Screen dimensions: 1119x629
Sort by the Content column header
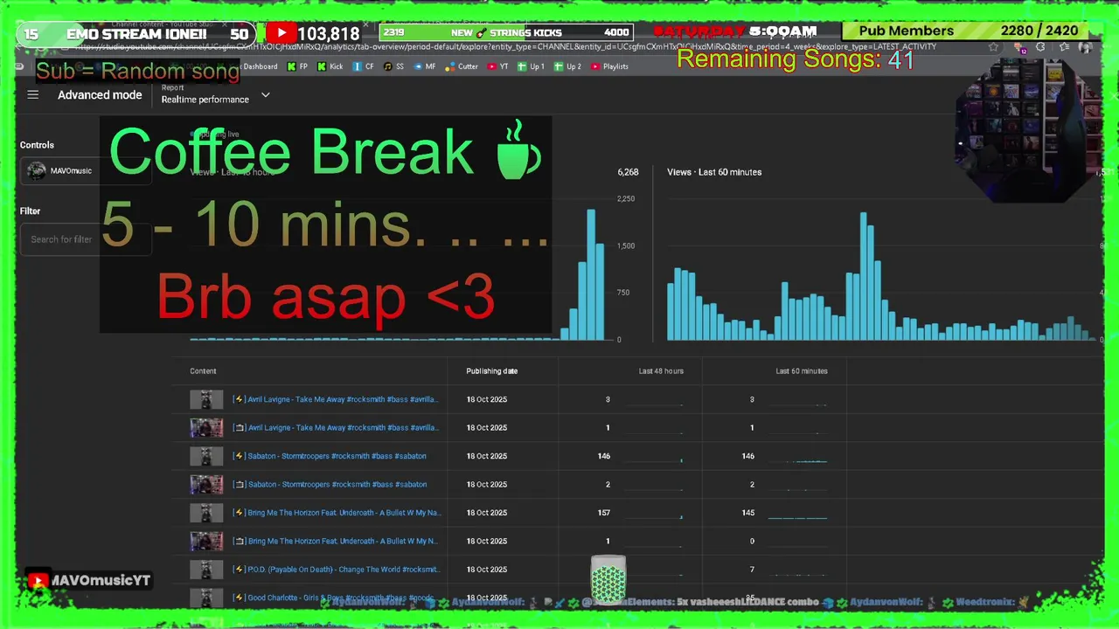tap(203, 371)
